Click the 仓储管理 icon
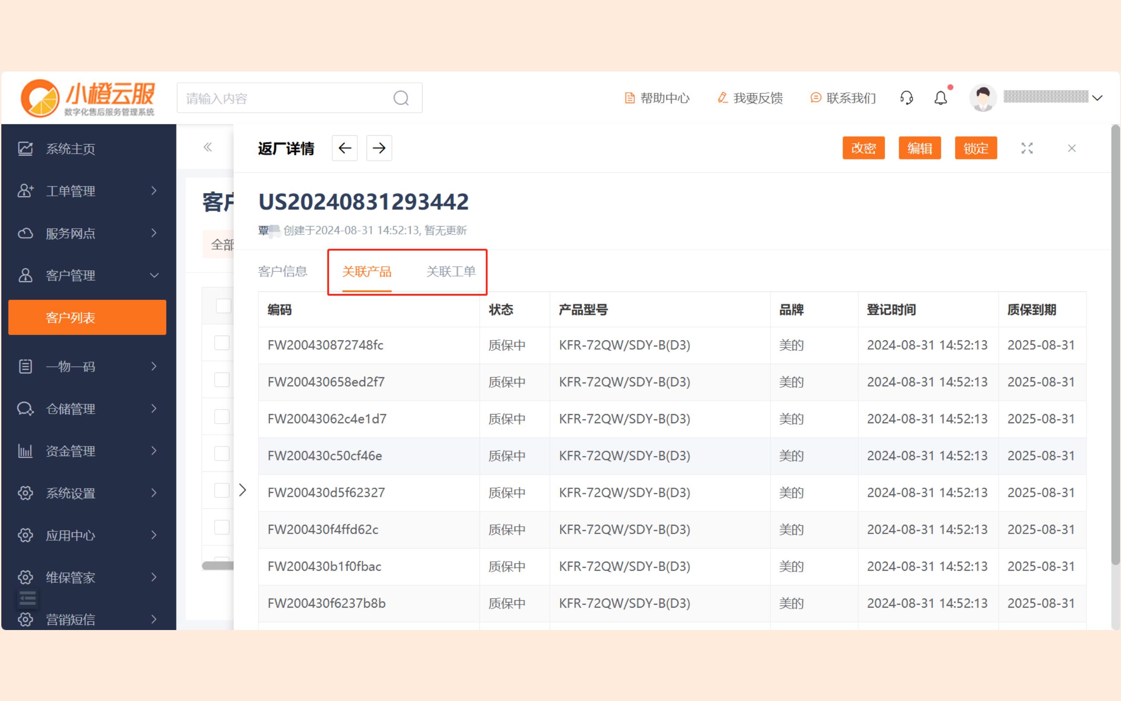The image size is (1121, 701). click(25, 408)
